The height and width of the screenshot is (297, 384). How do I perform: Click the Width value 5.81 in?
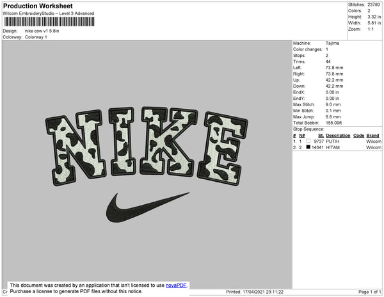click(374, 23)
